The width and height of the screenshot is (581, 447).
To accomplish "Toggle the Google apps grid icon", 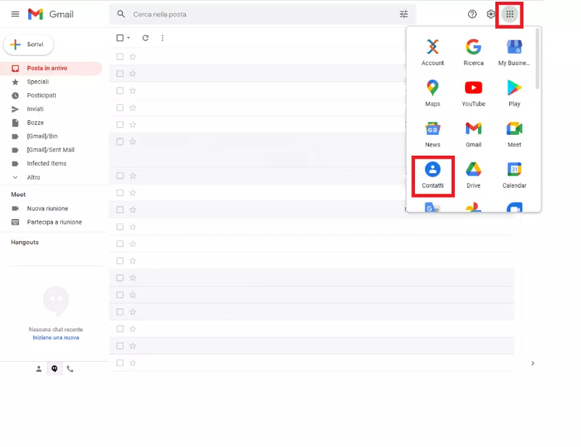I will click(x=510, y=14).
